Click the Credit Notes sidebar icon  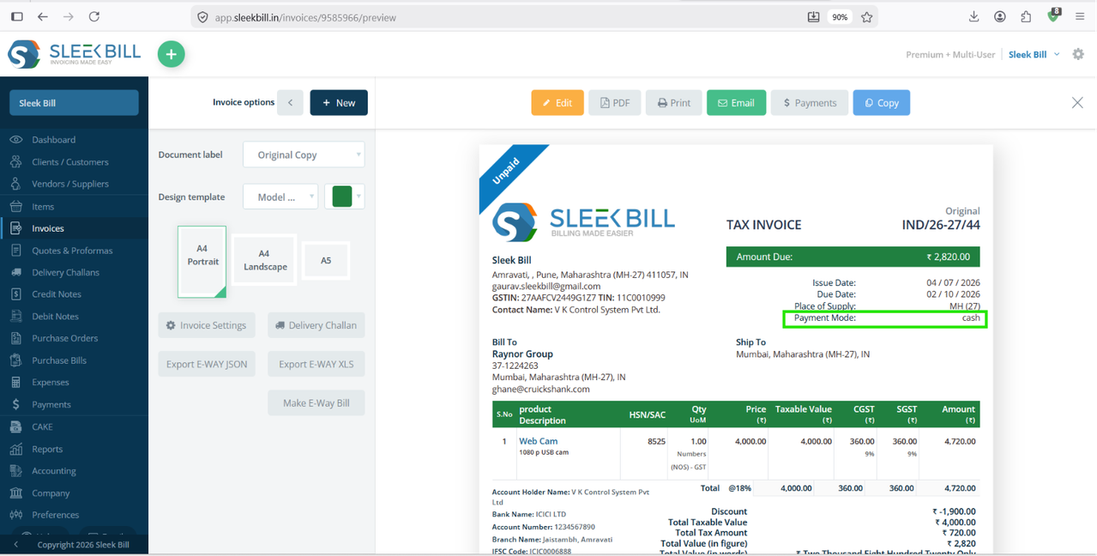[x=16, y=294]
